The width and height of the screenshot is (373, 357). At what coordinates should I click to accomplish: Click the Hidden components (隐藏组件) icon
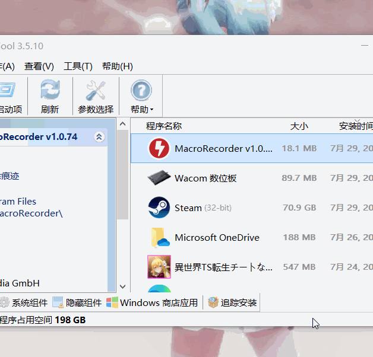tap(58, 302)
